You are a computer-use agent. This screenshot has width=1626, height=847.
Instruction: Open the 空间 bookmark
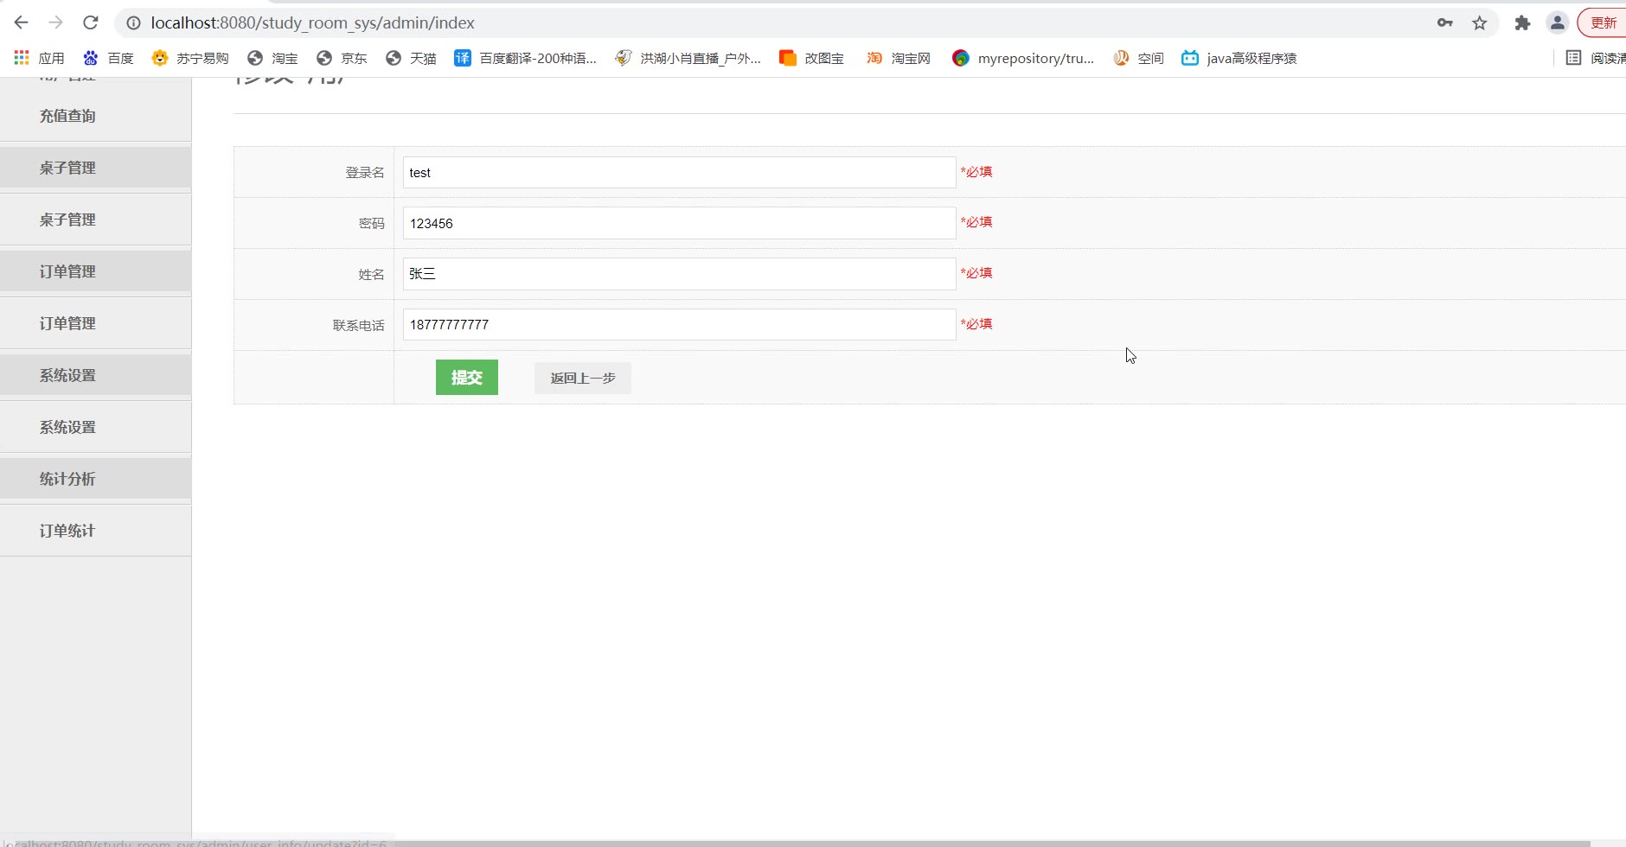coord(1138,58)
